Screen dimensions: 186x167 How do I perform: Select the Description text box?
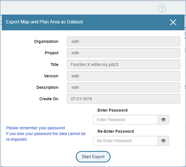coord(123,87)
